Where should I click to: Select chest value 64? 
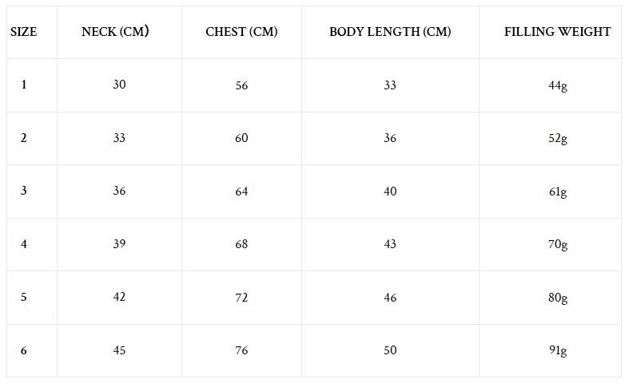[241, 192]
